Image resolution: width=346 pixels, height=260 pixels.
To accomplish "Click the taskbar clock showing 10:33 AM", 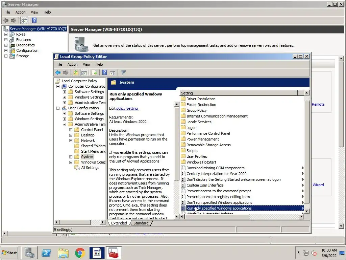I will pyautogui.click(x=329, y=253).
